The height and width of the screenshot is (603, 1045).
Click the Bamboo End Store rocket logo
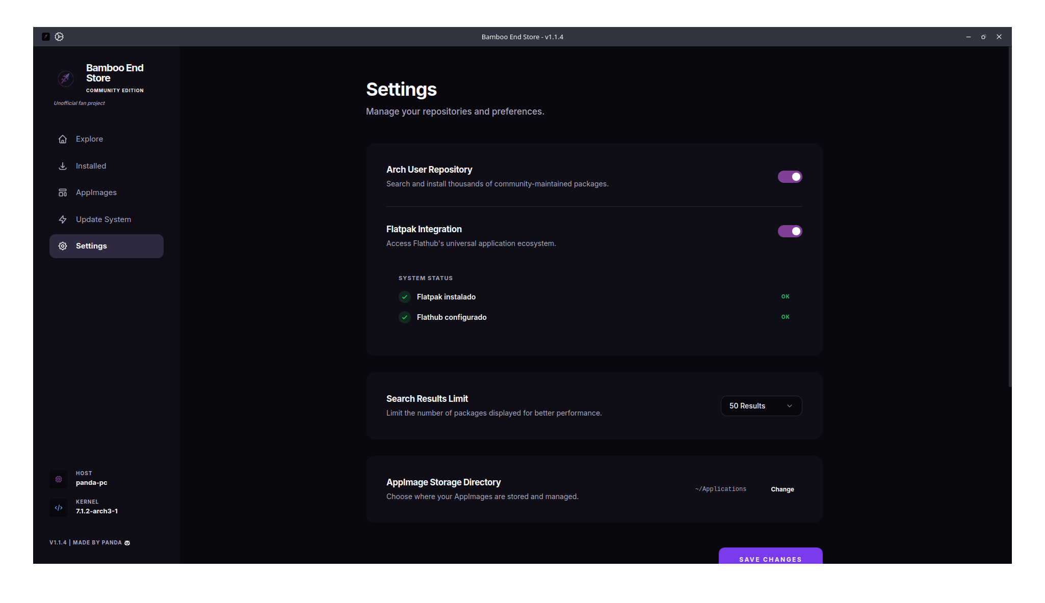tap(66, 78)
